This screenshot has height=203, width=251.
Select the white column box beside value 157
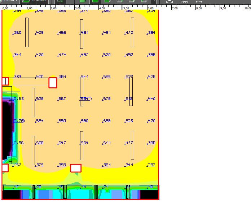tap(5, 168)
